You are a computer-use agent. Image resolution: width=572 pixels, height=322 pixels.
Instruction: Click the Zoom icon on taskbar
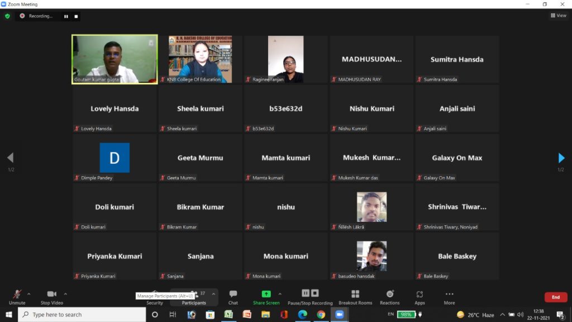(340, 314)
